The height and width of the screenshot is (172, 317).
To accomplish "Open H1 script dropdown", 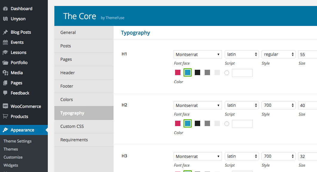I will (242, 54).
